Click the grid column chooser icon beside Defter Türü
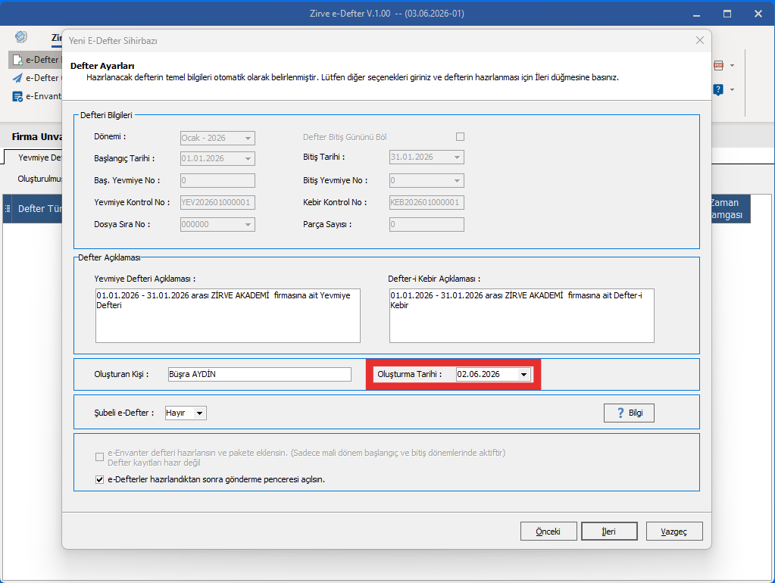Screen dimensions: 775x583 pyautogui.click(x=8, y=208)
